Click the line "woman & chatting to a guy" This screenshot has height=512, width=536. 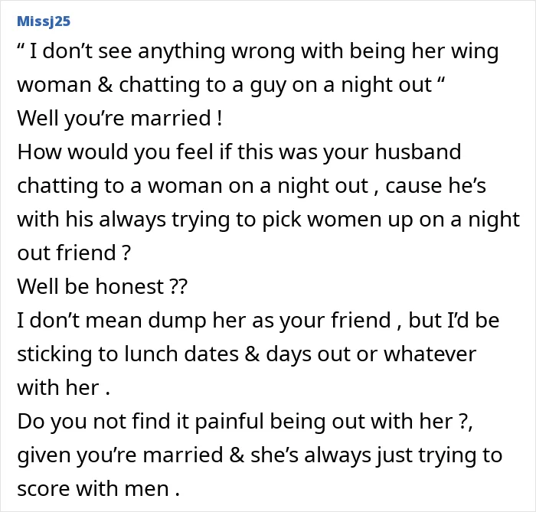tap(231, 86)
